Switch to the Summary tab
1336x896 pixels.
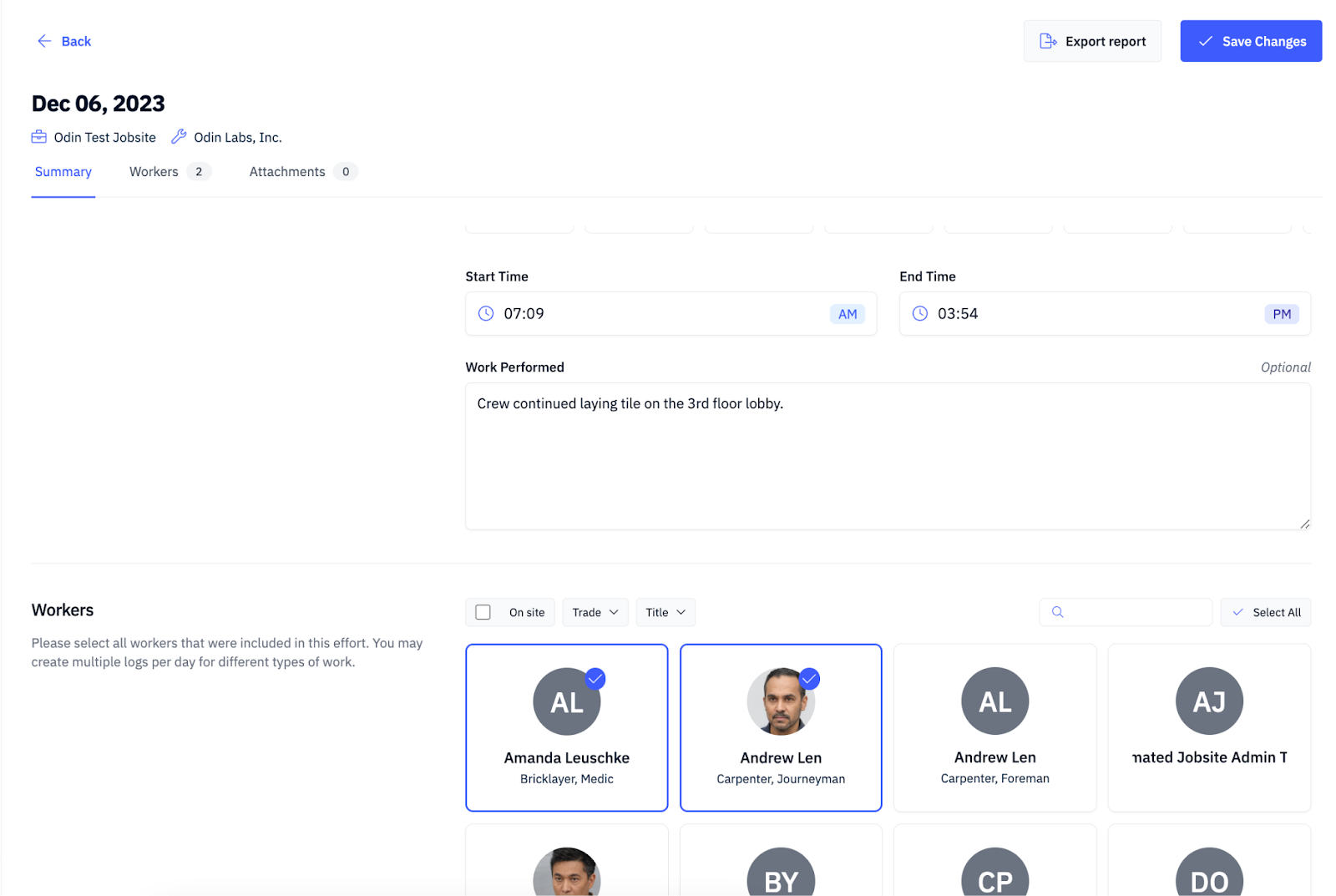point(63,172)
